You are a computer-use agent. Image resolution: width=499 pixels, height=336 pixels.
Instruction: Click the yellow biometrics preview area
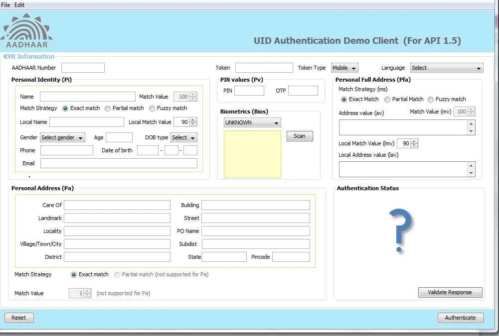coord(252,154)
